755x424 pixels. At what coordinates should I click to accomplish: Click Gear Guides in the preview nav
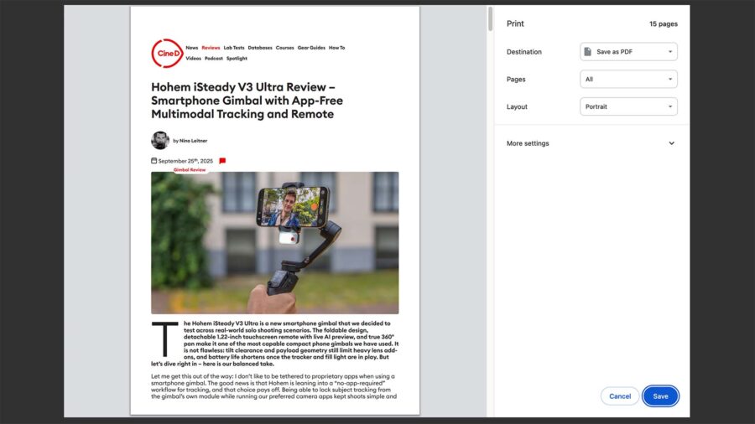tap(311, 48)
